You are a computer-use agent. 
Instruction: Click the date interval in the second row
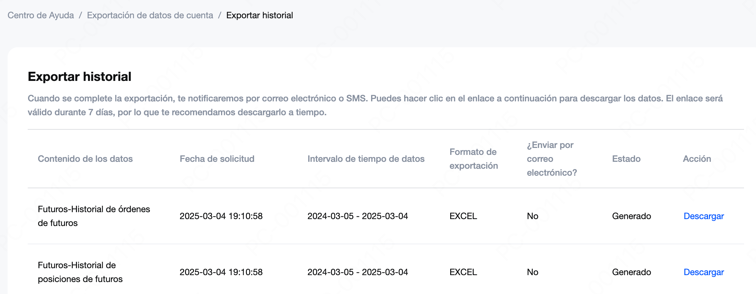coord(358,272)
